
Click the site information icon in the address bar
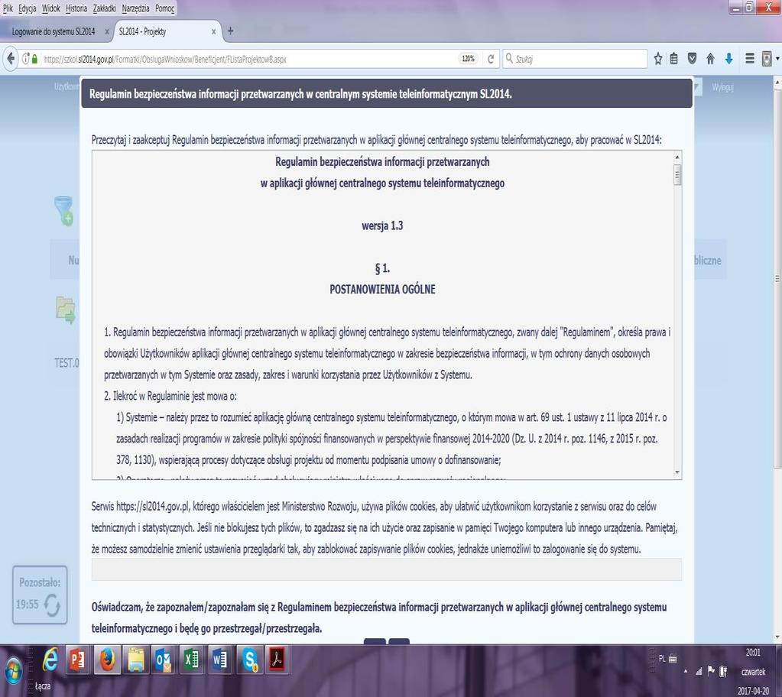click(25, 59)
